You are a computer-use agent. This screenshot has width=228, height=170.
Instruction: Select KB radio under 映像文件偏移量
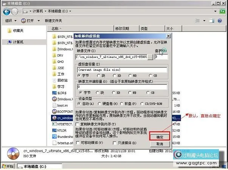pos(113,92)
